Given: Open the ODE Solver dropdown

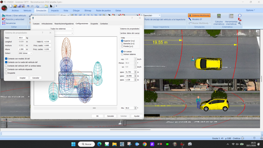Looking at the screenshot, I should point(25,53).
